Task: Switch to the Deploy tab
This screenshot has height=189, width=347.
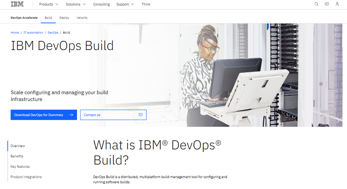Action: tap(64, 18)
